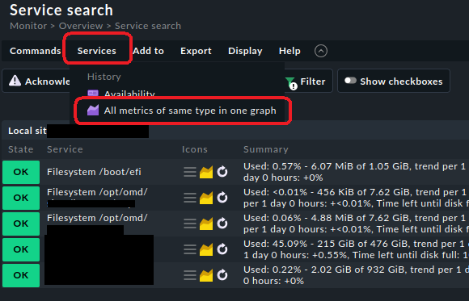Open graph icon for 4.88 MiB filesystem row
469x301 pixels.
[206, 224]
